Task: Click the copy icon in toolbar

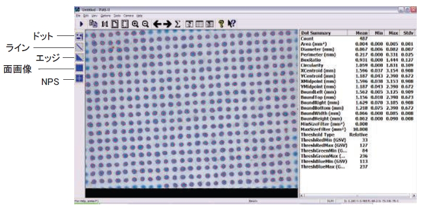Action: 93,23
